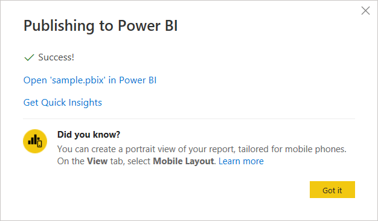Dismiss dialog with Got it button
The width and height of the screenshot is (378, 221).
click(332, 190)
